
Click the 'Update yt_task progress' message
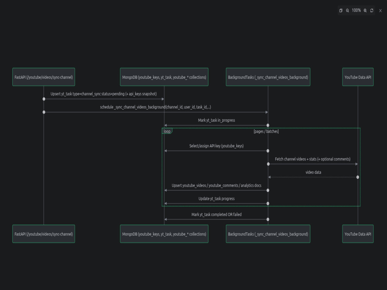216,198
